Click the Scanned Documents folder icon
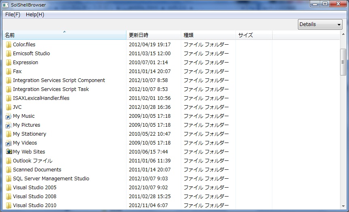This screenshot has width=349, height=212. (x=9, y=170)
